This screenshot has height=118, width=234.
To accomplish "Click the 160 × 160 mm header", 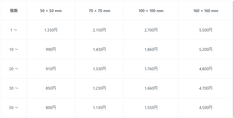I will pyautogui.click(x=206, y=11).
